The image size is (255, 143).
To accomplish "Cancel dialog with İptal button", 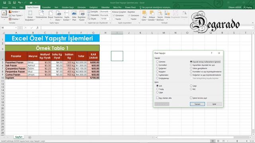I will (214, 104).
